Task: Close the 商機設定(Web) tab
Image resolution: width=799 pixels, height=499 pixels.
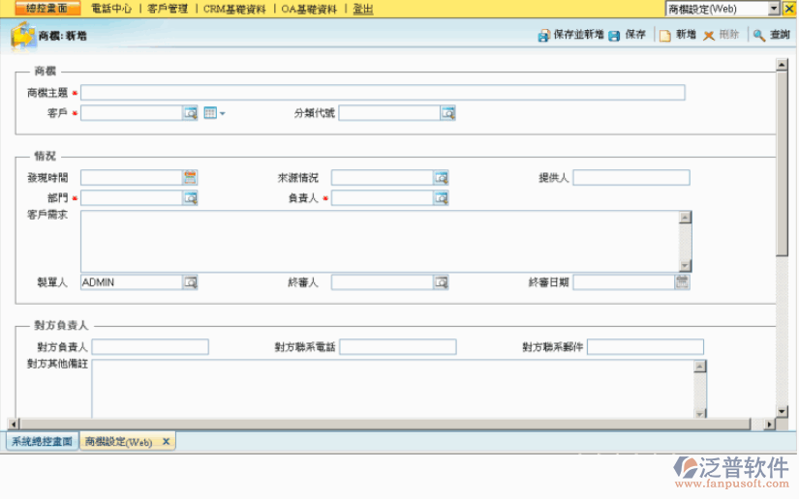Action: (x=166, y=441)
